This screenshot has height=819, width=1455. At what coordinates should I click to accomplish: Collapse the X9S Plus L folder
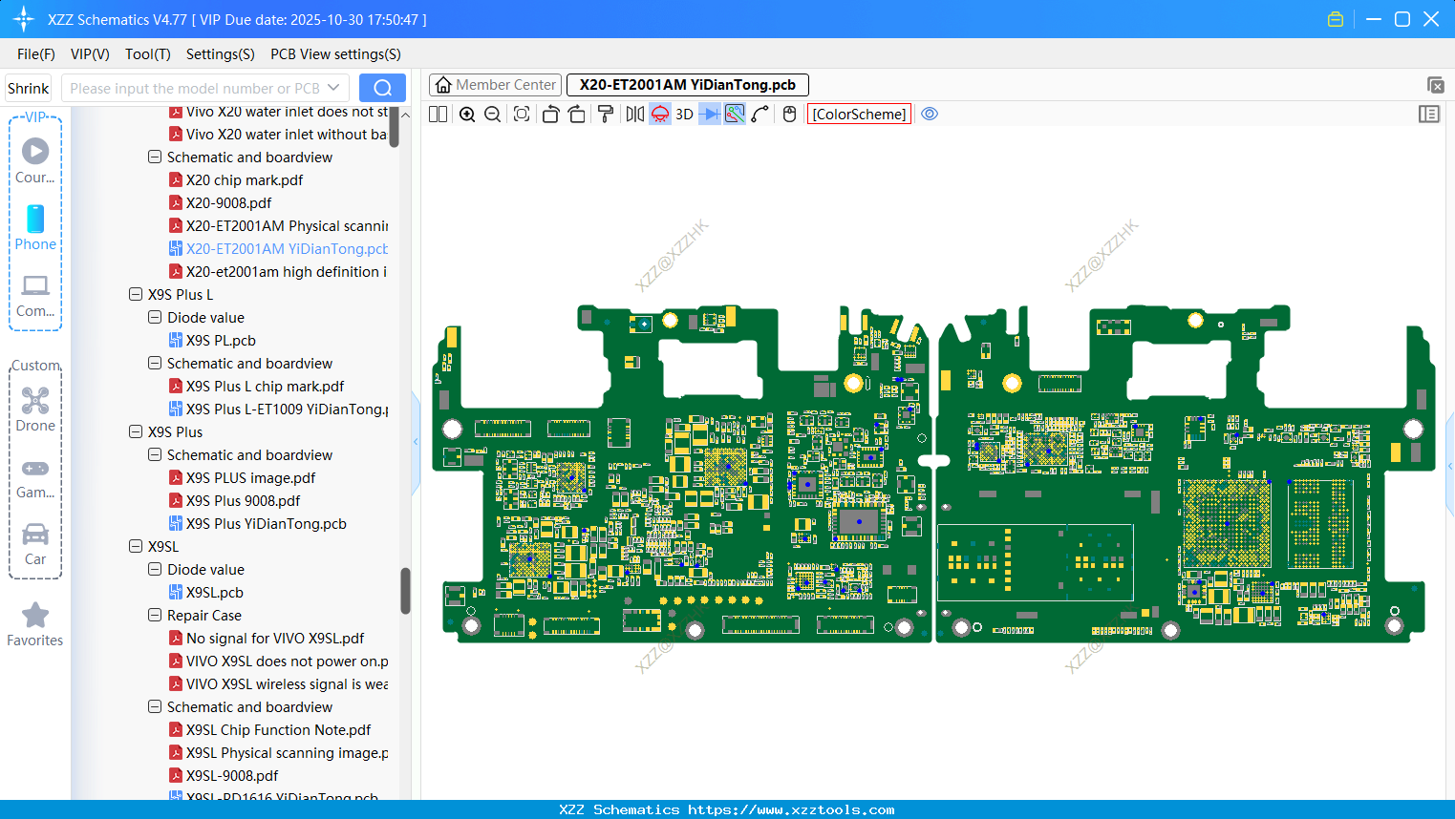(136, 295)
